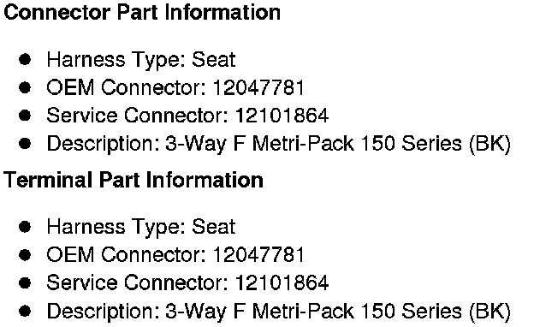Click bullet marker beside Connector section's Service Connector
The height and width of the screenshot is (327, 534).
(25, 116)
